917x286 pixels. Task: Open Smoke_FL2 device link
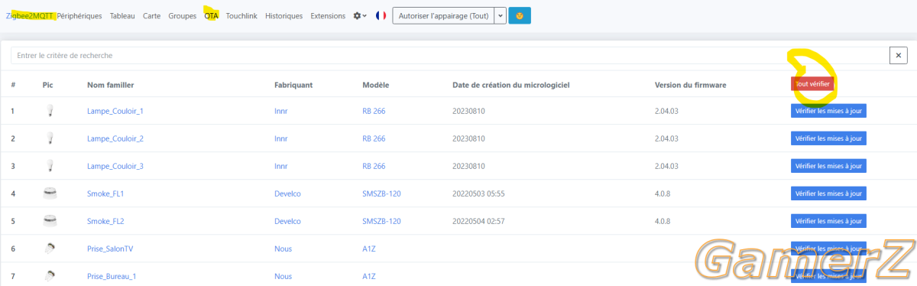point(105,221)
